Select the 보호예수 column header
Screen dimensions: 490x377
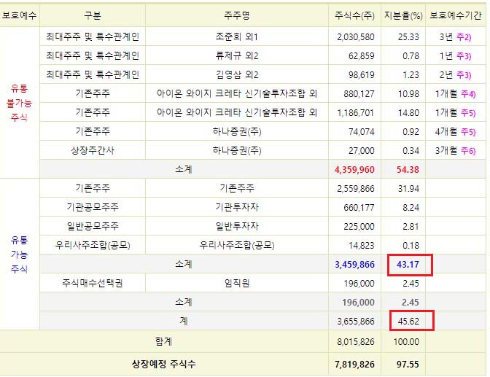[x=20, y=15]
